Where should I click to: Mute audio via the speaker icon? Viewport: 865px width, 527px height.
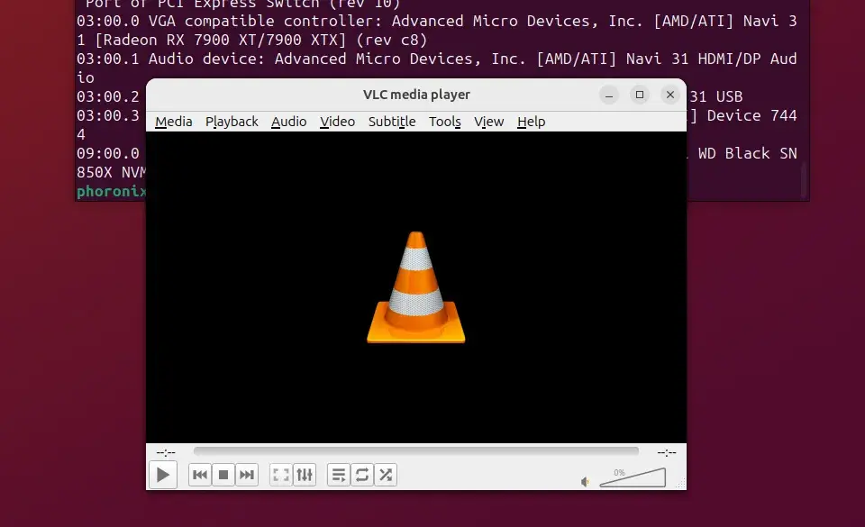pyautogui.click(x=586, y=481)
